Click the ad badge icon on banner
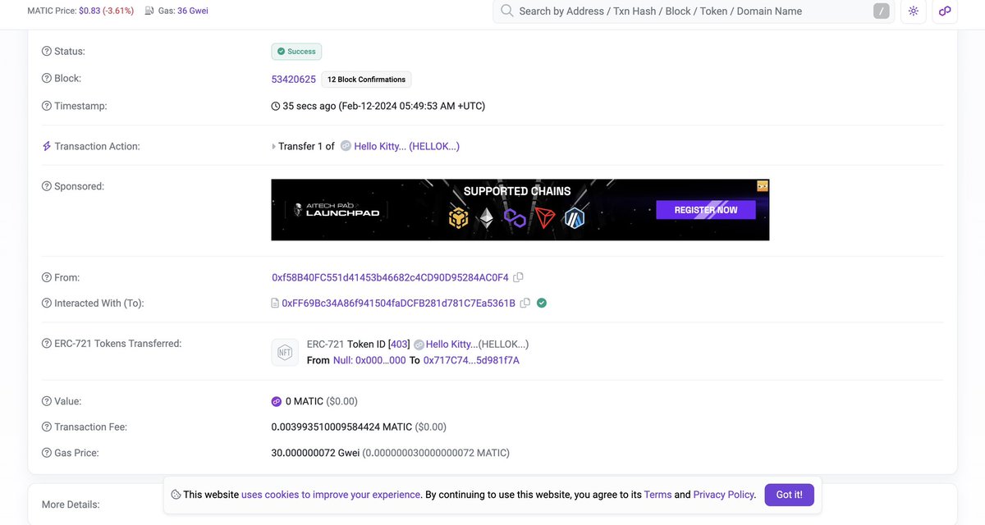 point(763,185)
